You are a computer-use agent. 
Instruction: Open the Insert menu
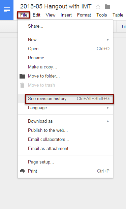66,15
